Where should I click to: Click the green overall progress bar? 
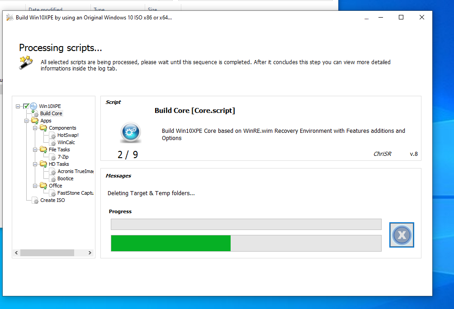pyautogui.click(x=246, y=243)
